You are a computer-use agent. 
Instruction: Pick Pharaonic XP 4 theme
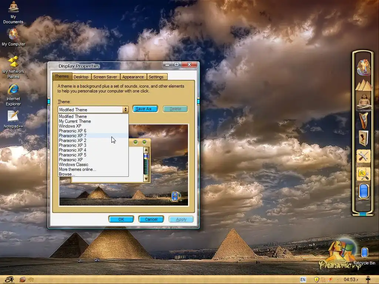93,150
